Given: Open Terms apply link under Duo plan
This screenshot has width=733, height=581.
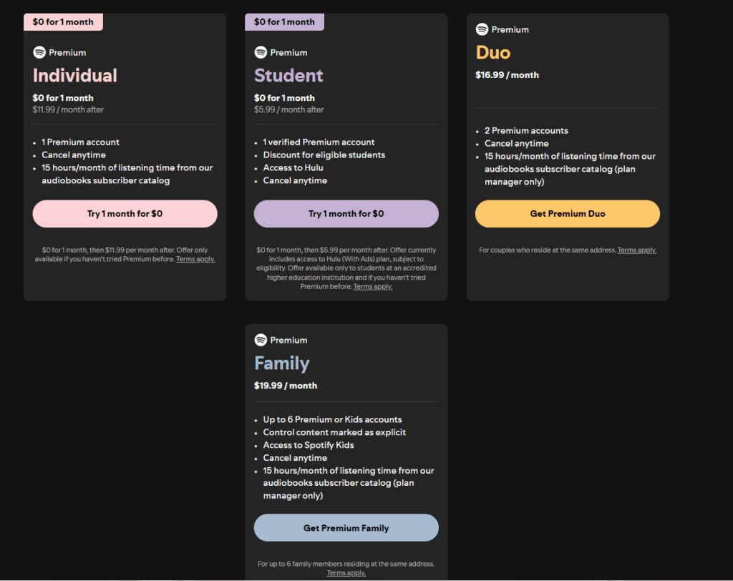Looking at the screenshot, I should (636, 250).
